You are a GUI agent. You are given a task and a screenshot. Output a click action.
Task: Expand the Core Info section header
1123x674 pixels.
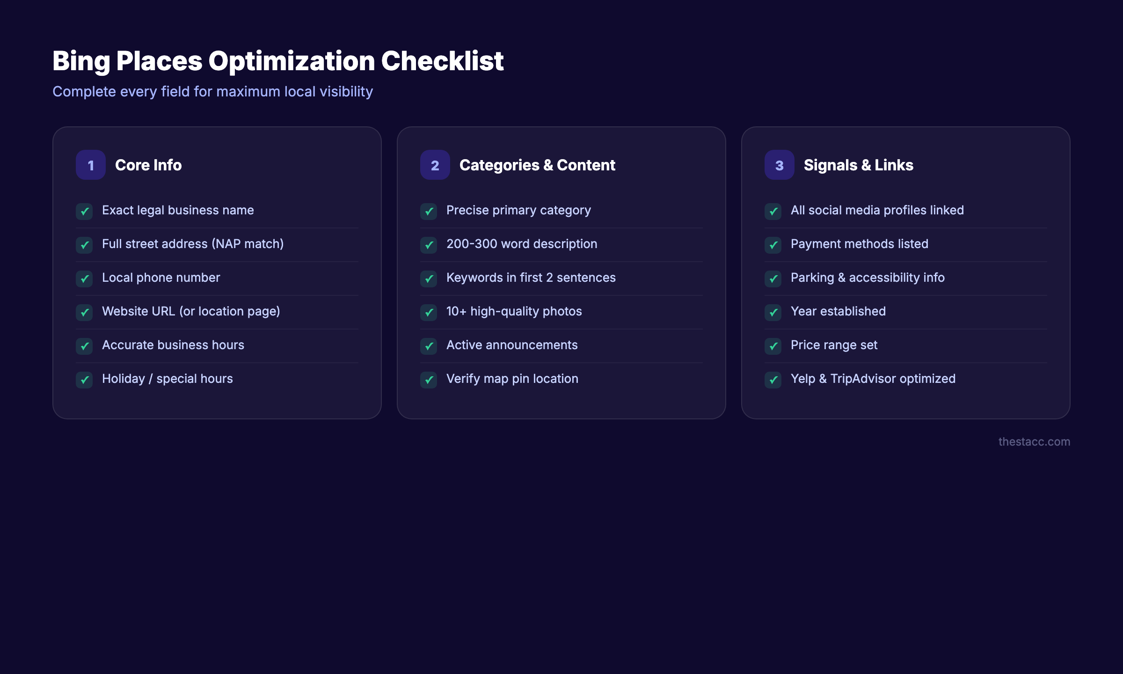pyautogui.click(x=148, y=165)
